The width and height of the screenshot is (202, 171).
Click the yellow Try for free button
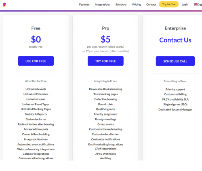[x=169, y=4]
